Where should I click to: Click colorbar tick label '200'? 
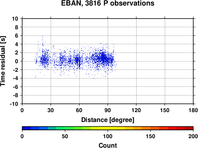(193, 136)
